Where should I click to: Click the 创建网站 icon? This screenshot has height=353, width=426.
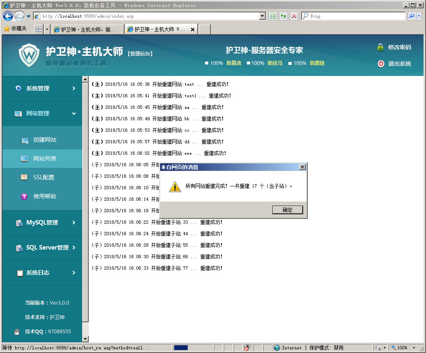pyautogui.click(x=25, y=141)
